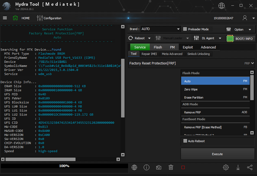Open settings gear icon in bottom toolbar
The height and width of the screenshot is (176, 257).
point(226,167)
